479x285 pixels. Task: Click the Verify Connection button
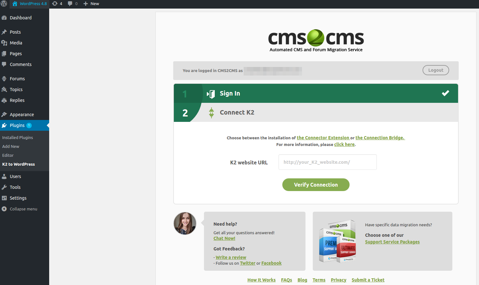[316, 185]
